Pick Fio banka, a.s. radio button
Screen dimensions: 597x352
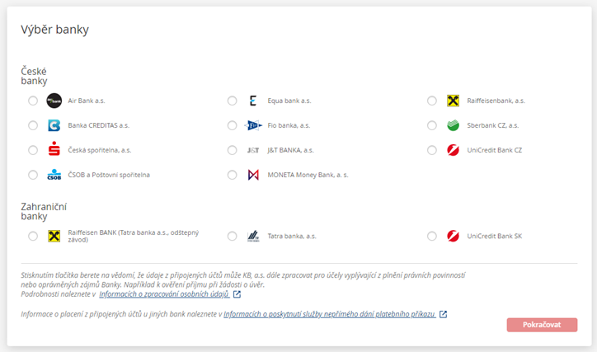click(233, 125)
